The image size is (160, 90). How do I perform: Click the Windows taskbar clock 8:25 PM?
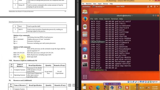[x=155, y=88]
